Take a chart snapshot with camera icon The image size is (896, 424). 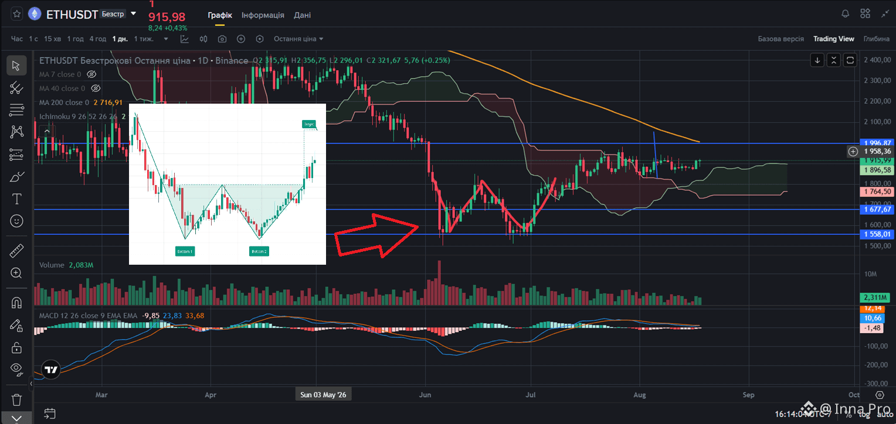[222, 39]
